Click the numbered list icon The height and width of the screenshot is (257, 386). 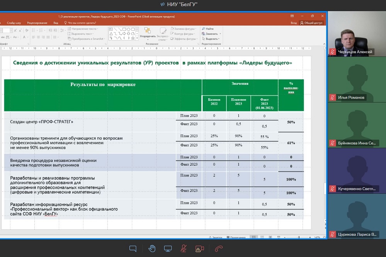click(x=42, y=30)
